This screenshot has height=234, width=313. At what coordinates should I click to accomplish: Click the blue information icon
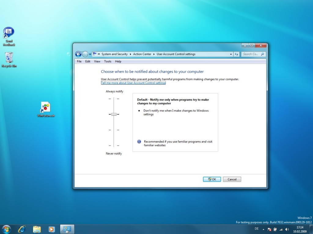(x=139, y=142)
